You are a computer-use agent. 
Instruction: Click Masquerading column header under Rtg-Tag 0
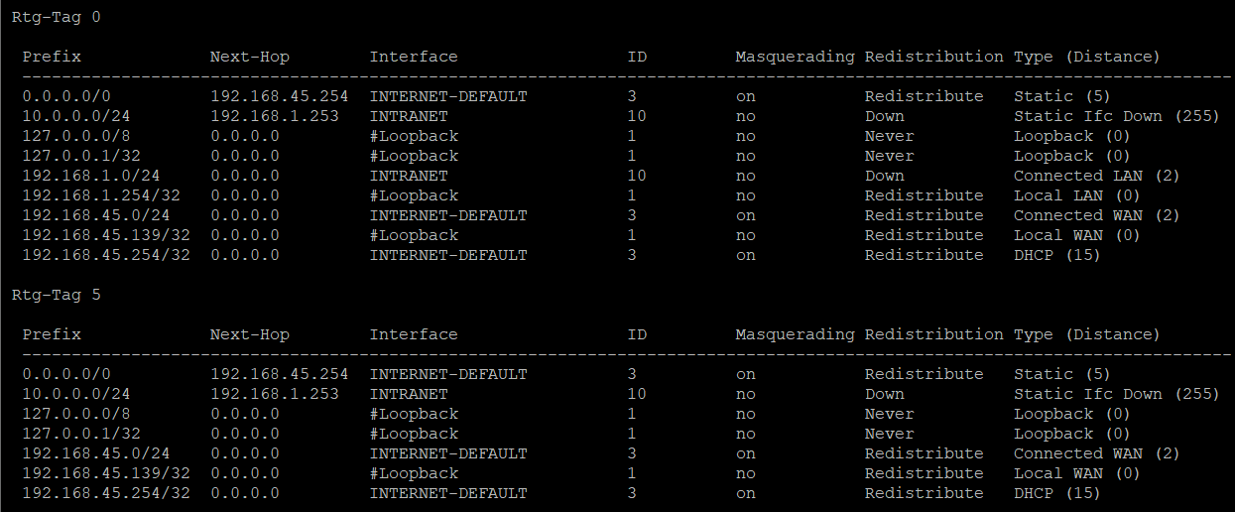pos(795,57)
